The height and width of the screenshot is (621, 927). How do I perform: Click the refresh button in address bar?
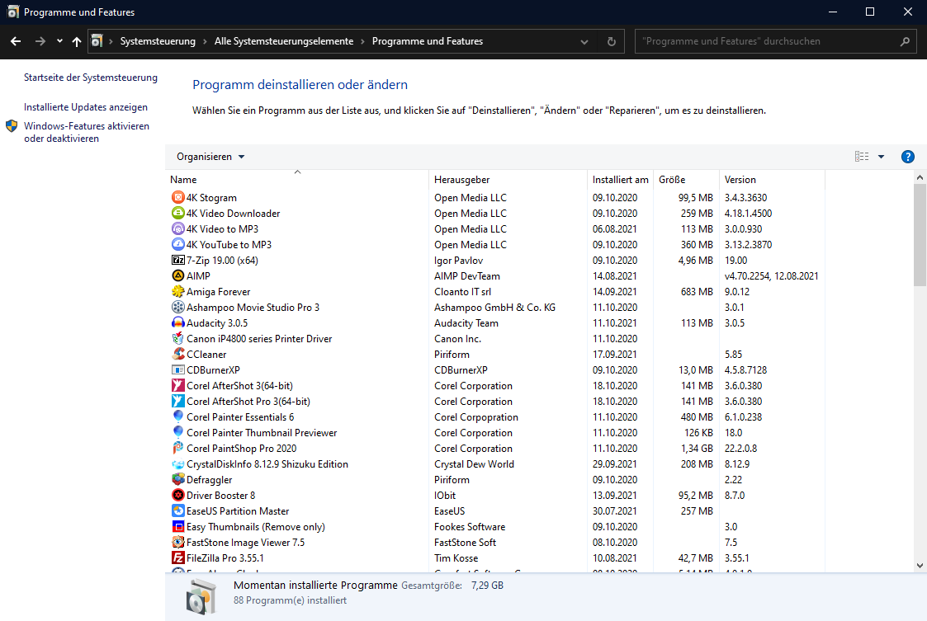611,41
